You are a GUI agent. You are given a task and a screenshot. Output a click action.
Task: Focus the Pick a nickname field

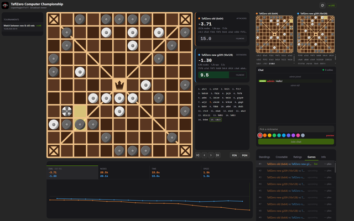(296, 129)
